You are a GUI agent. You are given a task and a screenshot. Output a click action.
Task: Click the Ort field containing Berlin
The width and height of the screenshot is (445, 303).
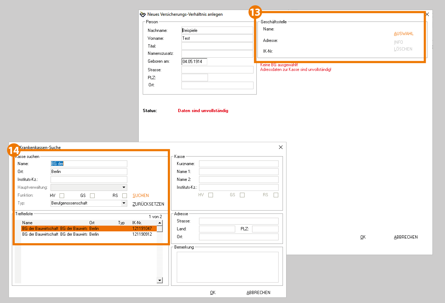pyautogui.click(x=89, y=172)
